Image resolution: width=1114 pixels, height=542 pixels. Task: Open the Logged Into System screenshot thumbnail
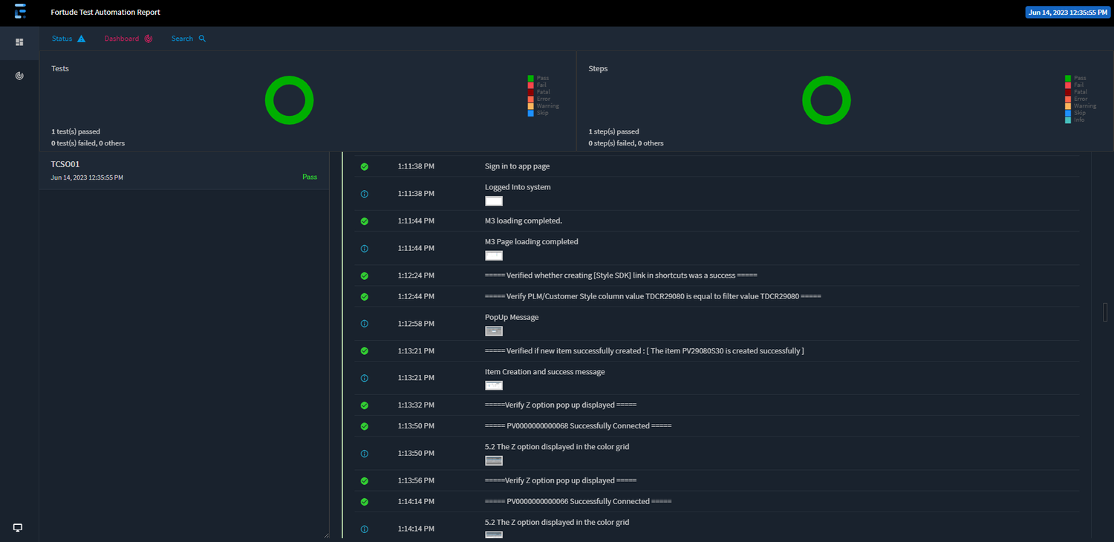pos(493,200)
